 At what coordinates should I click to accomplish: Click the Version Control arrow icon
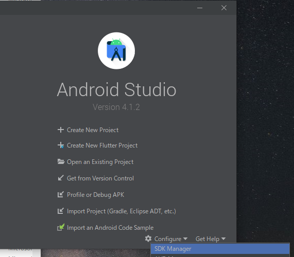coord(61,178)
